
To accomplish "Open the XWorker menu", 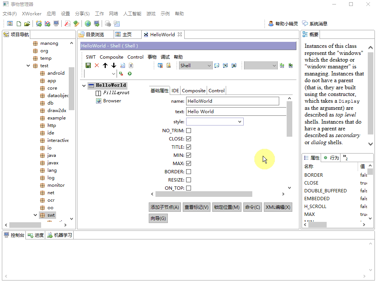I will 32,14.
